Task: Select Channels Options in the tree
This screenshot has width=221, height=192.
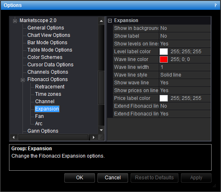Action: tap(47, 72)
